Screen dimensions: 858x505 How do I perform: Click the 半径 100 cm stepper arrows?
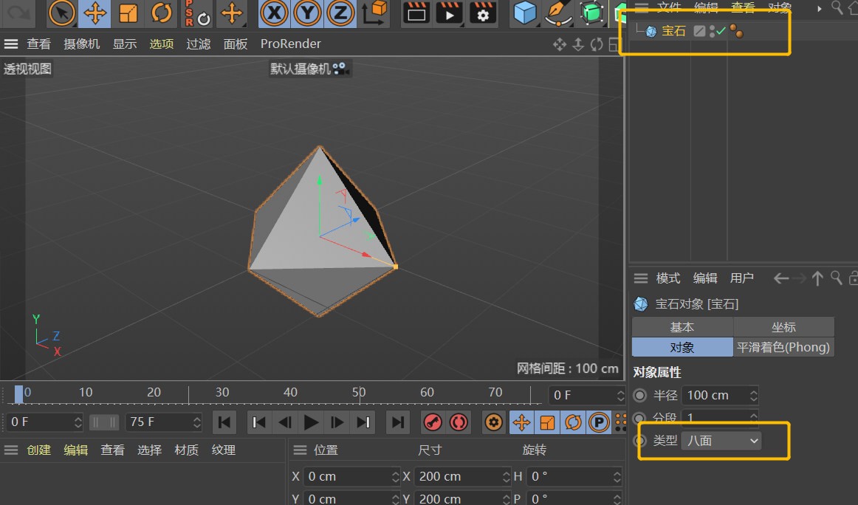(x=753, y=395)
